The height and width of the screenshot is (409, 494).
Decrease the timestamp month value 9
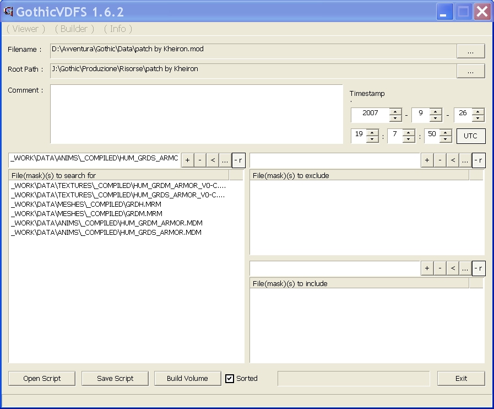[x=436, y=119]
